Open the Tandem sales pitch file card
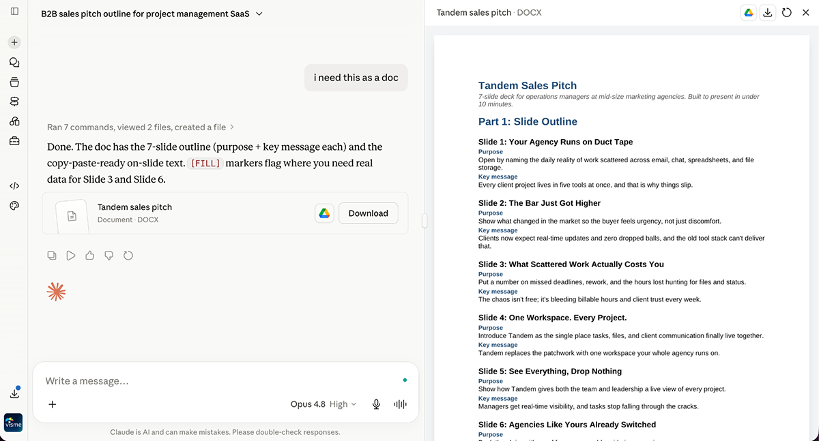This screenshot has height=441, width=819. click(225, 213)
